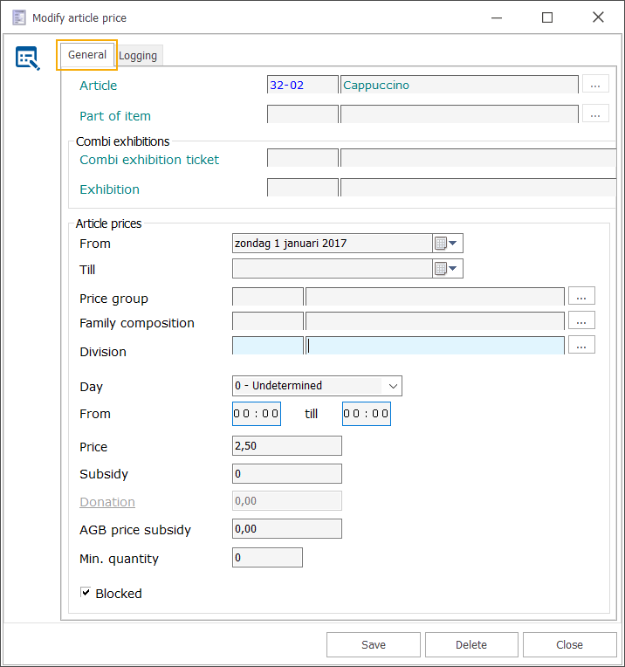Click the Min. quantity field
This screenshot has width=625, height=667.
[x=267, y=557]
